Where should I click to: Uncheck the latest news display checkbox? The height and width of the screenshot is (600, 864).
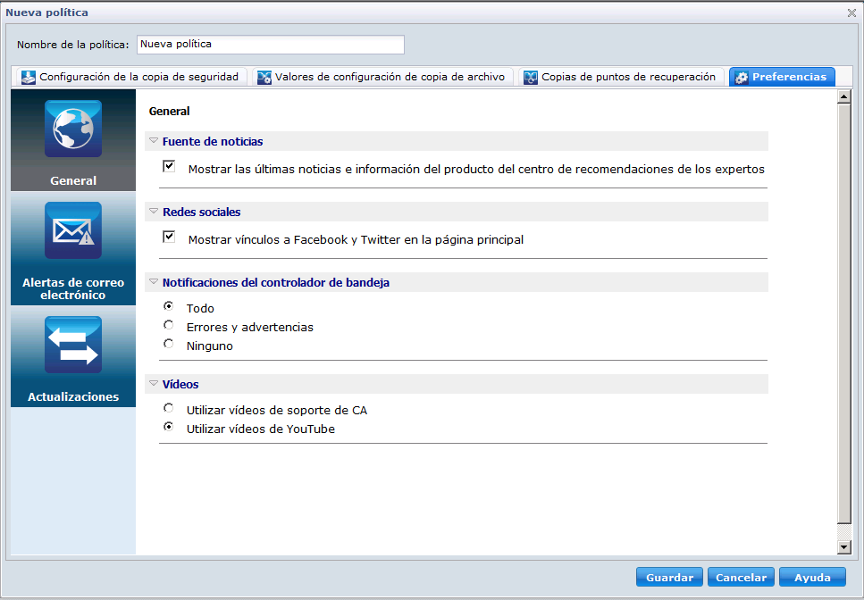click(x=168, y=166)
